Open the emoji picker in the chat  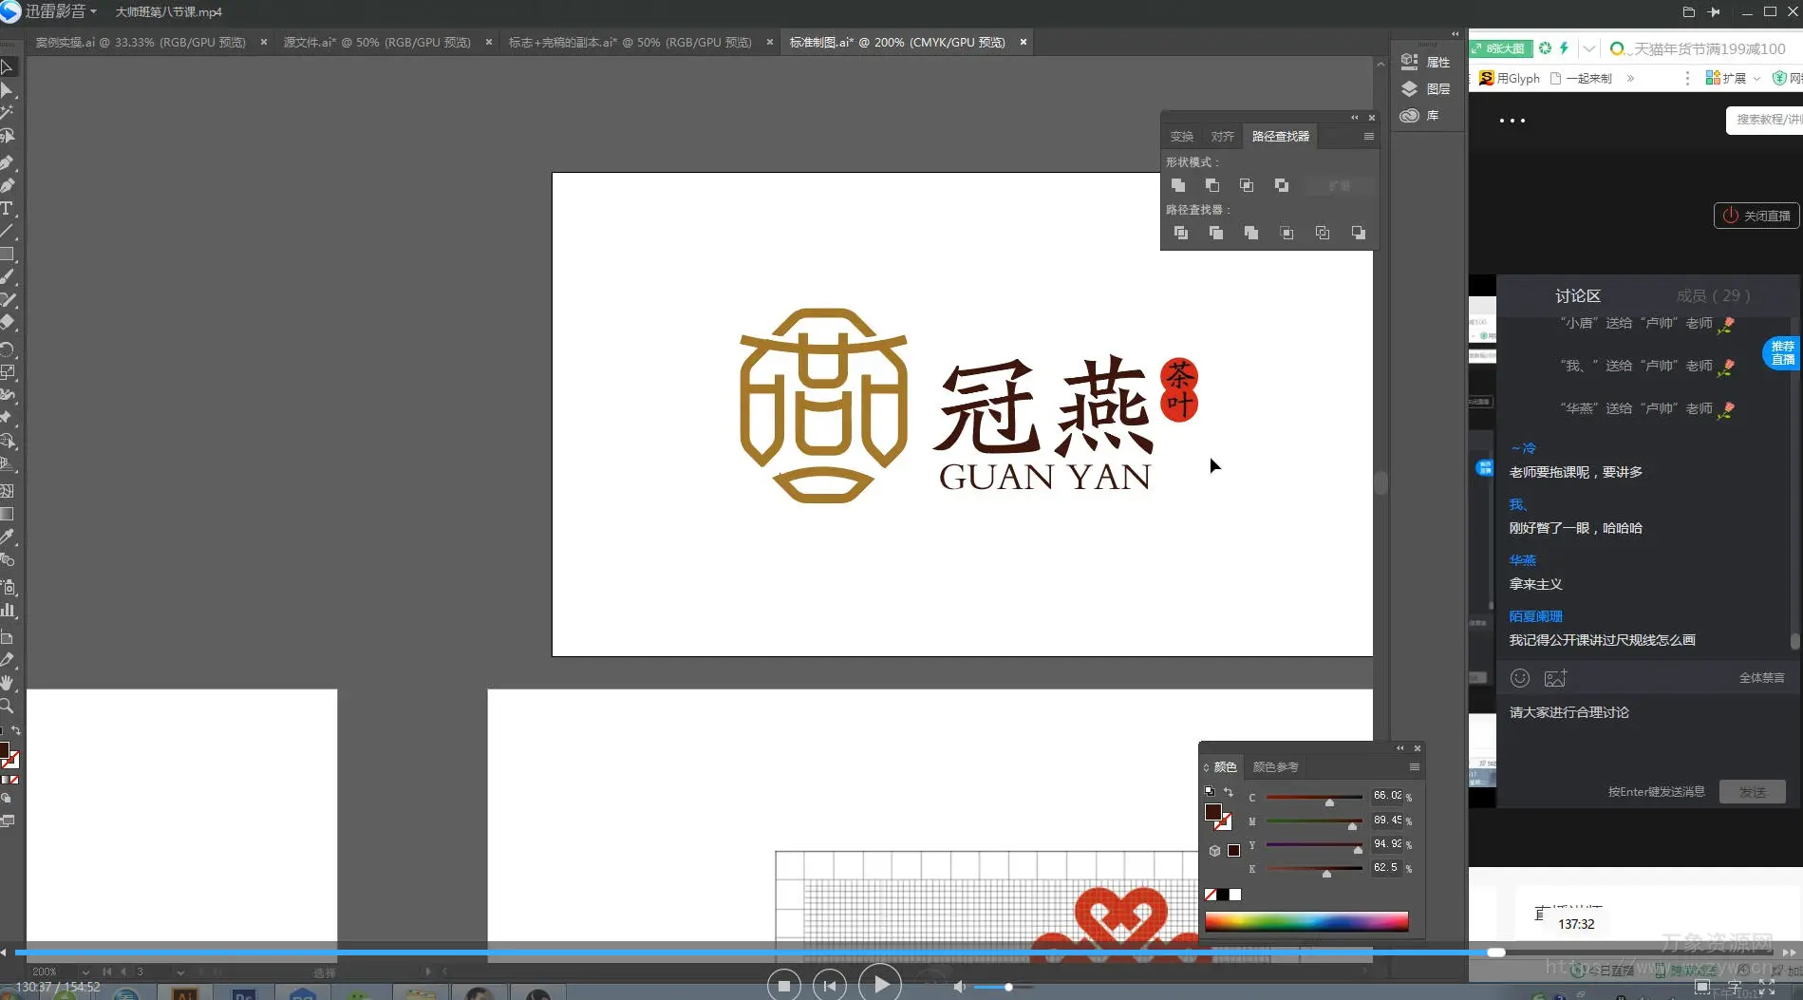tap(1520, 678)
